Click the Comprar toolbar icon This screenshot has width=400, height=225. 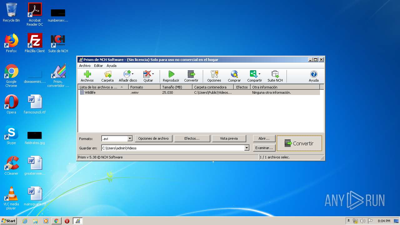234,76
